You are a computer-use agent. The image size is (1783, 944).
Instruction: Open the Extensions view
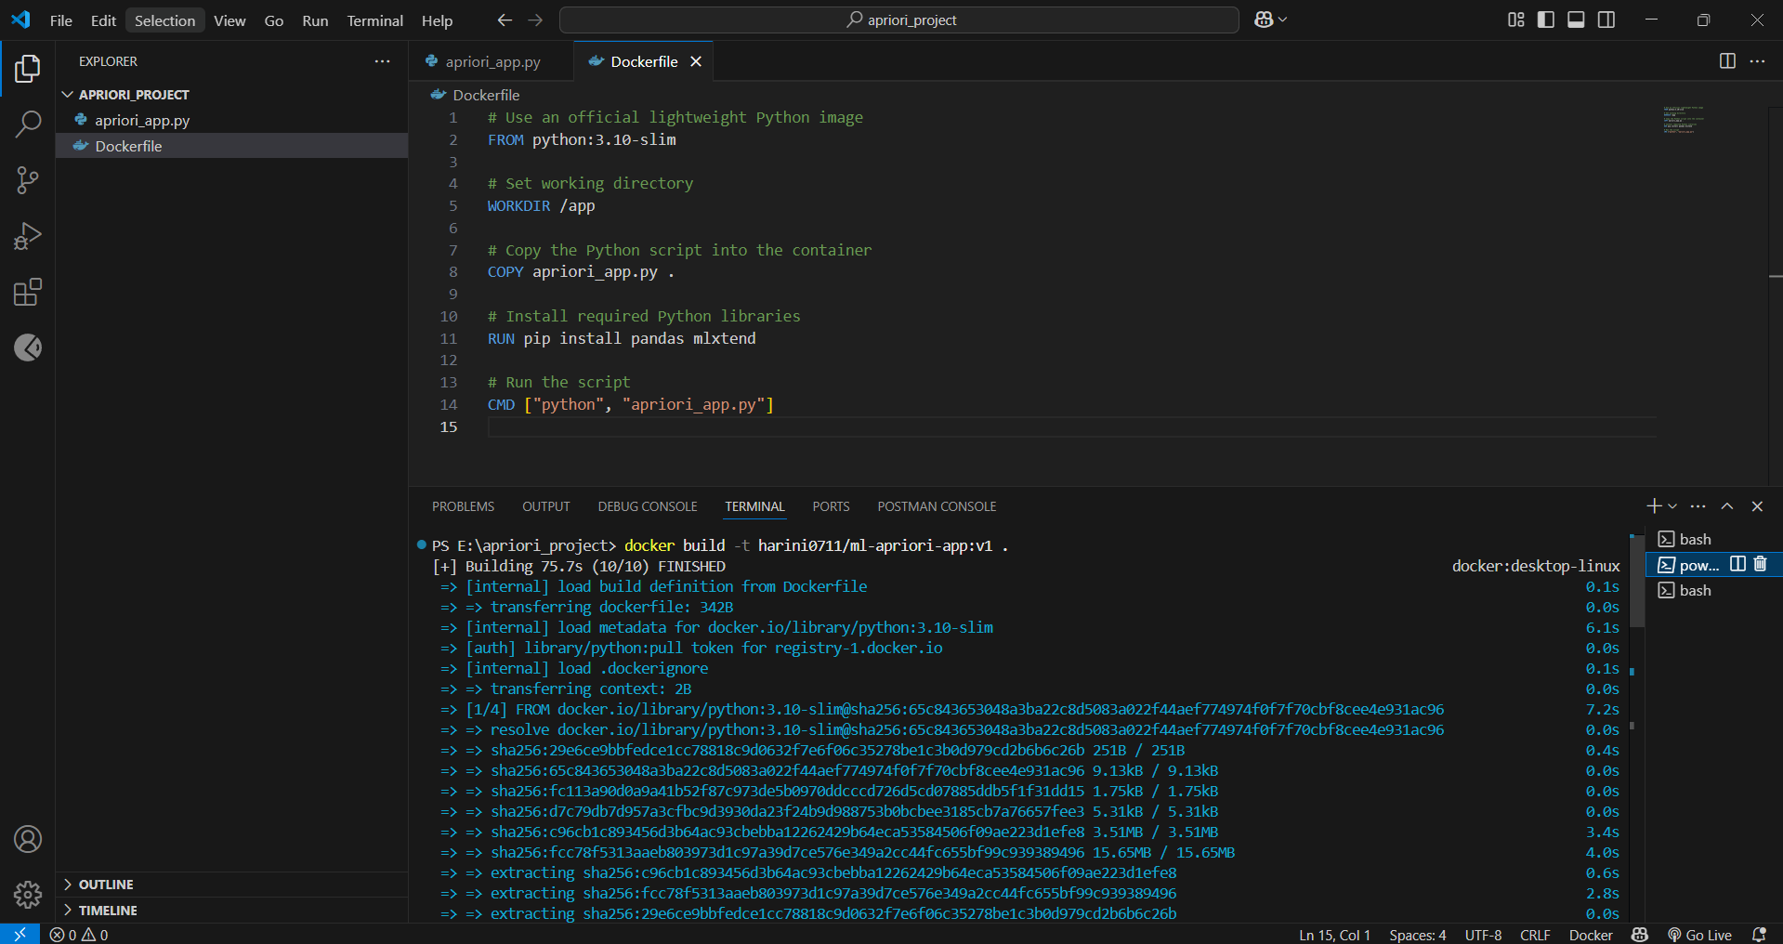28,292
